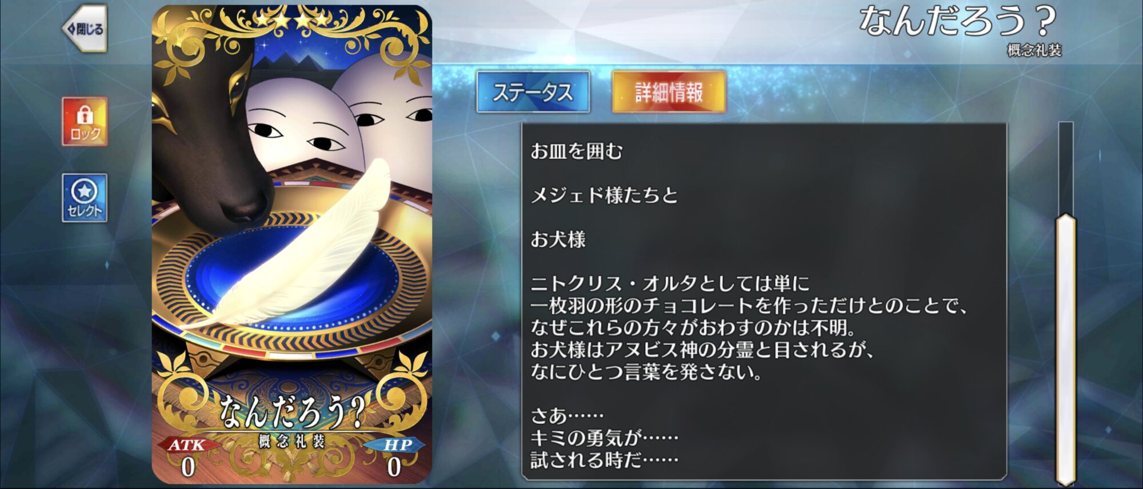
Task: Click the 概念礼装 label under header
Action: click(1034, 50)
